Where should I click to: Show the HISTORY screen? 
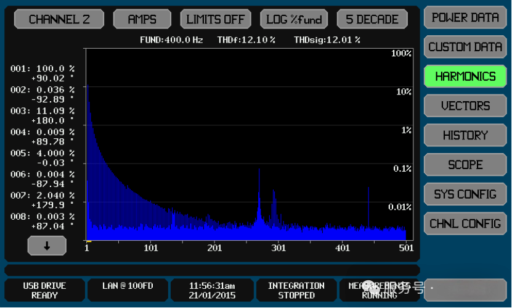465,135
